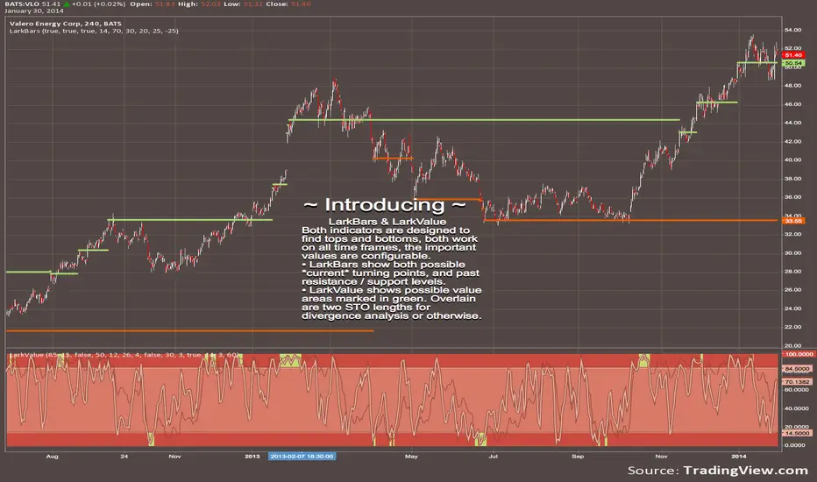
Task: Click the Close: 51.40 value in header
Action: (x=288, y=4)
